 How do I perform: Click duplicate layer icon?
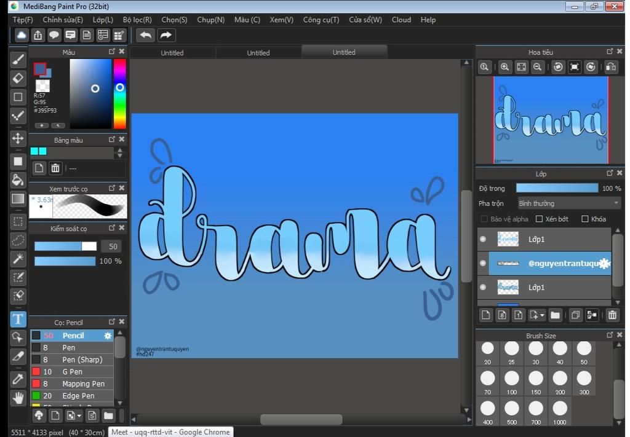[x=575, y=315]
